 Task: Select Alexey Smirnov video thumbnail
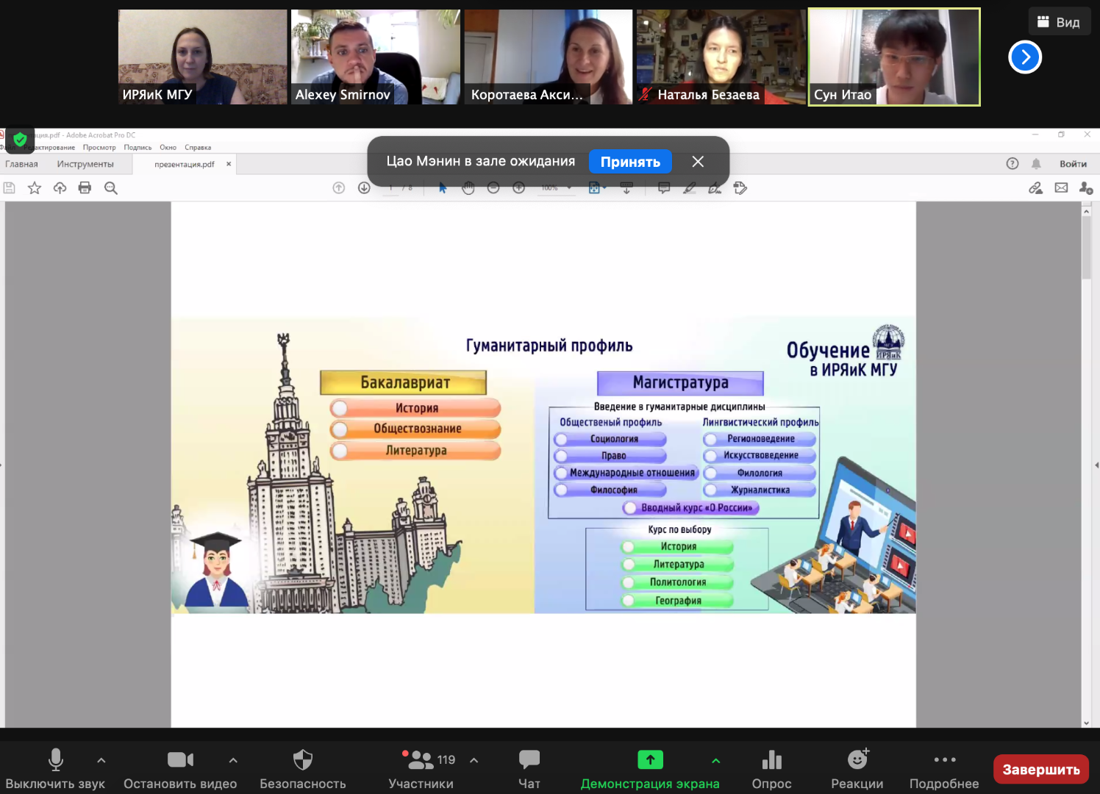[376, 57]
